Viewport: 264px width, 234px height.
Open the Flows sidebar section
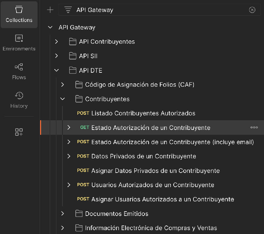pyautogui.click(x=19, y=71)
